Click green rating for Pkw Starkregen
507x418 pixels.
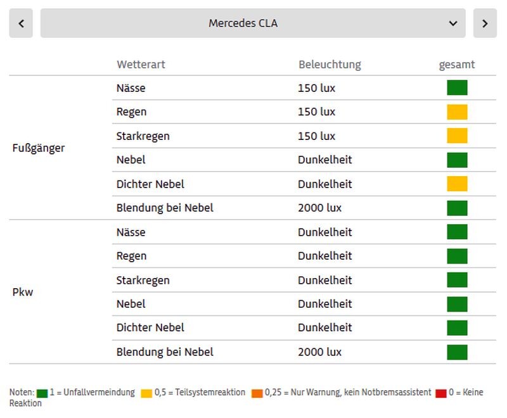[x=457, y=280]
